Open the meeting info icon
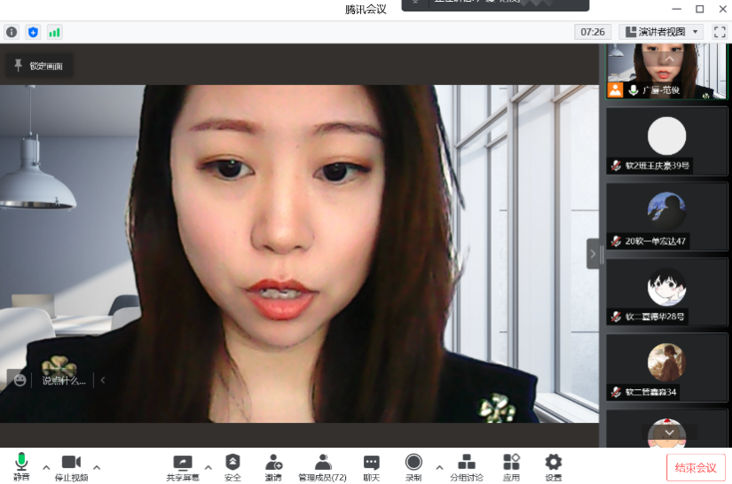The image size is (732, 484). pyautogui.click(x=12, y=32)
